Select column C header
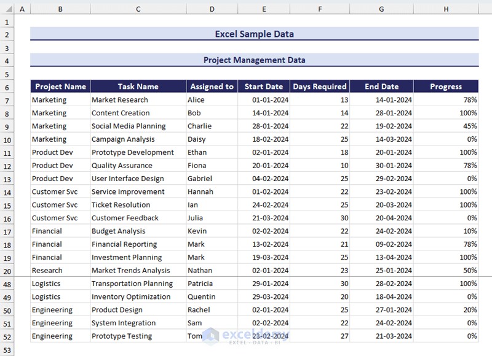Viewport: 492px width, 356px height. click(x=138, y=9)
